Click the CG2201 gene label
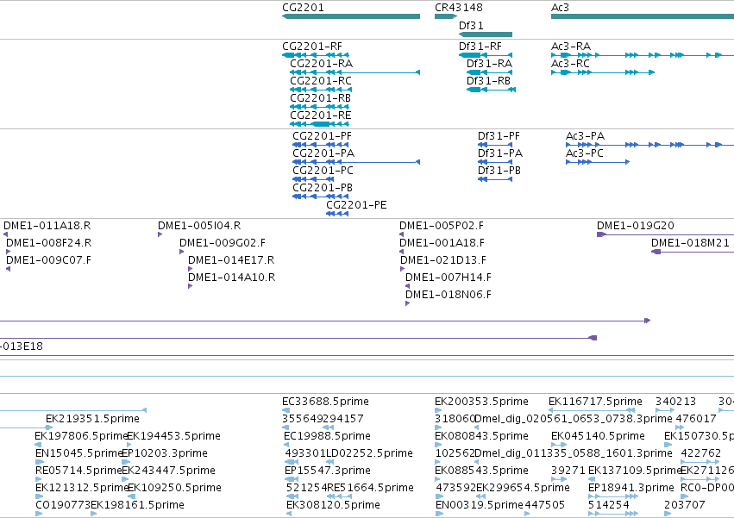Screen dimensions: 734x518 click(x=303, y=8)
